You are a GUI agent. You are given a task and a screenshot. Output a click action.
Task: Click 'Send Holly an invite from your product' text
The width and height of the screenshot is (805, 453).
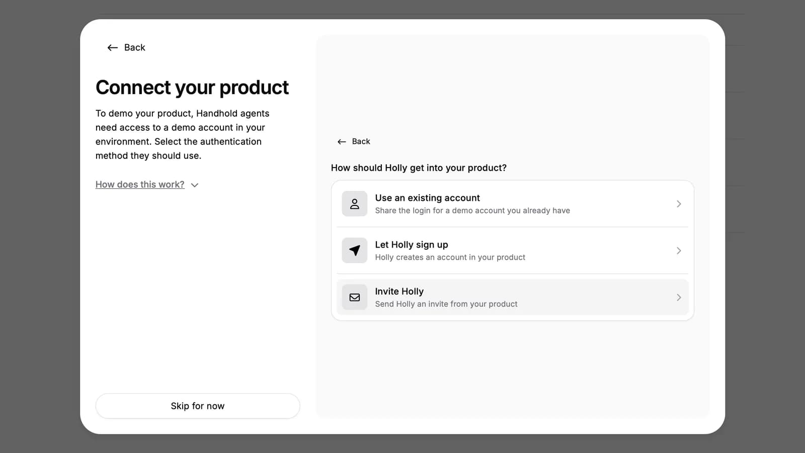pos(446,304)
